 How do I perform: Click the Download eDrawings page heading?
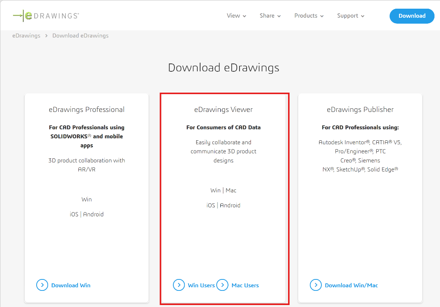tap(224, 68)
